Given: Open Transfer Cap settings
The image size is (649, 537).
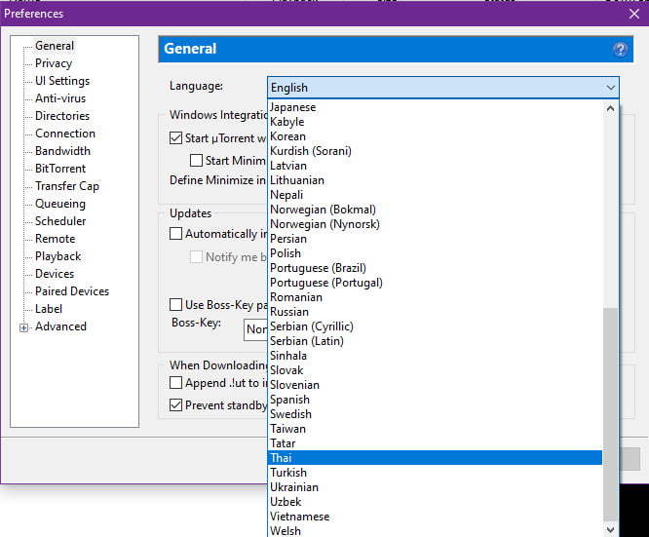Looking at the screenshot, I should click(x=67, y=186).
